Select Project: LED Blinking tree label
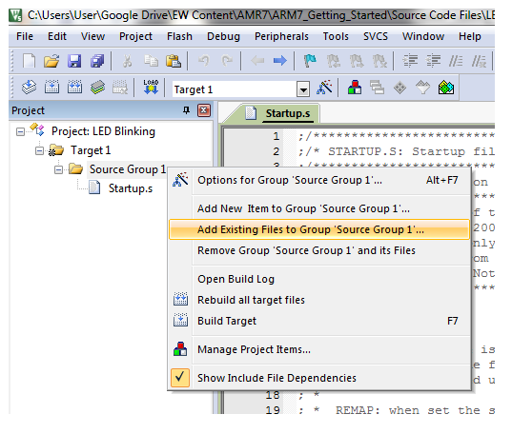Viewport: 512px width, 434px height. pyautogui.click(x=103, y=131)
